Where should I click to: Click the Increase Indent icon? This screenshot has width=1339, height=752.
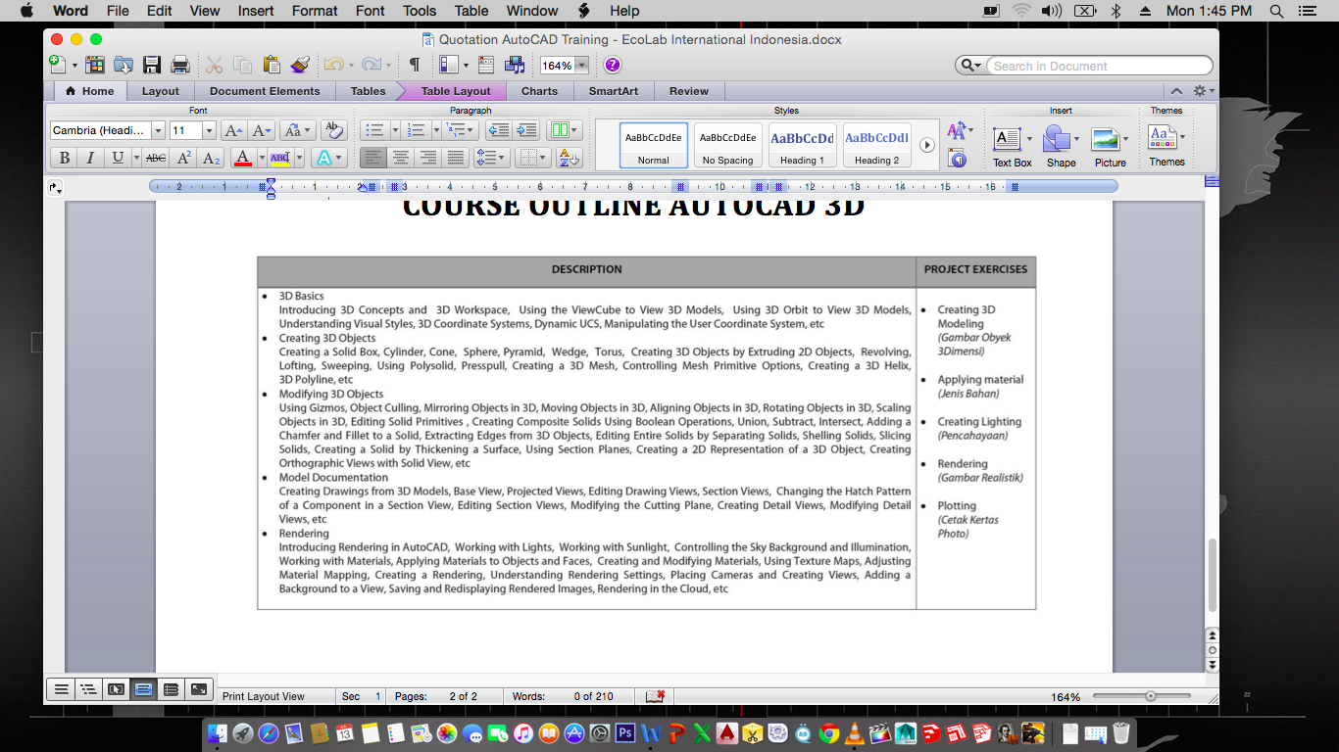526,130
